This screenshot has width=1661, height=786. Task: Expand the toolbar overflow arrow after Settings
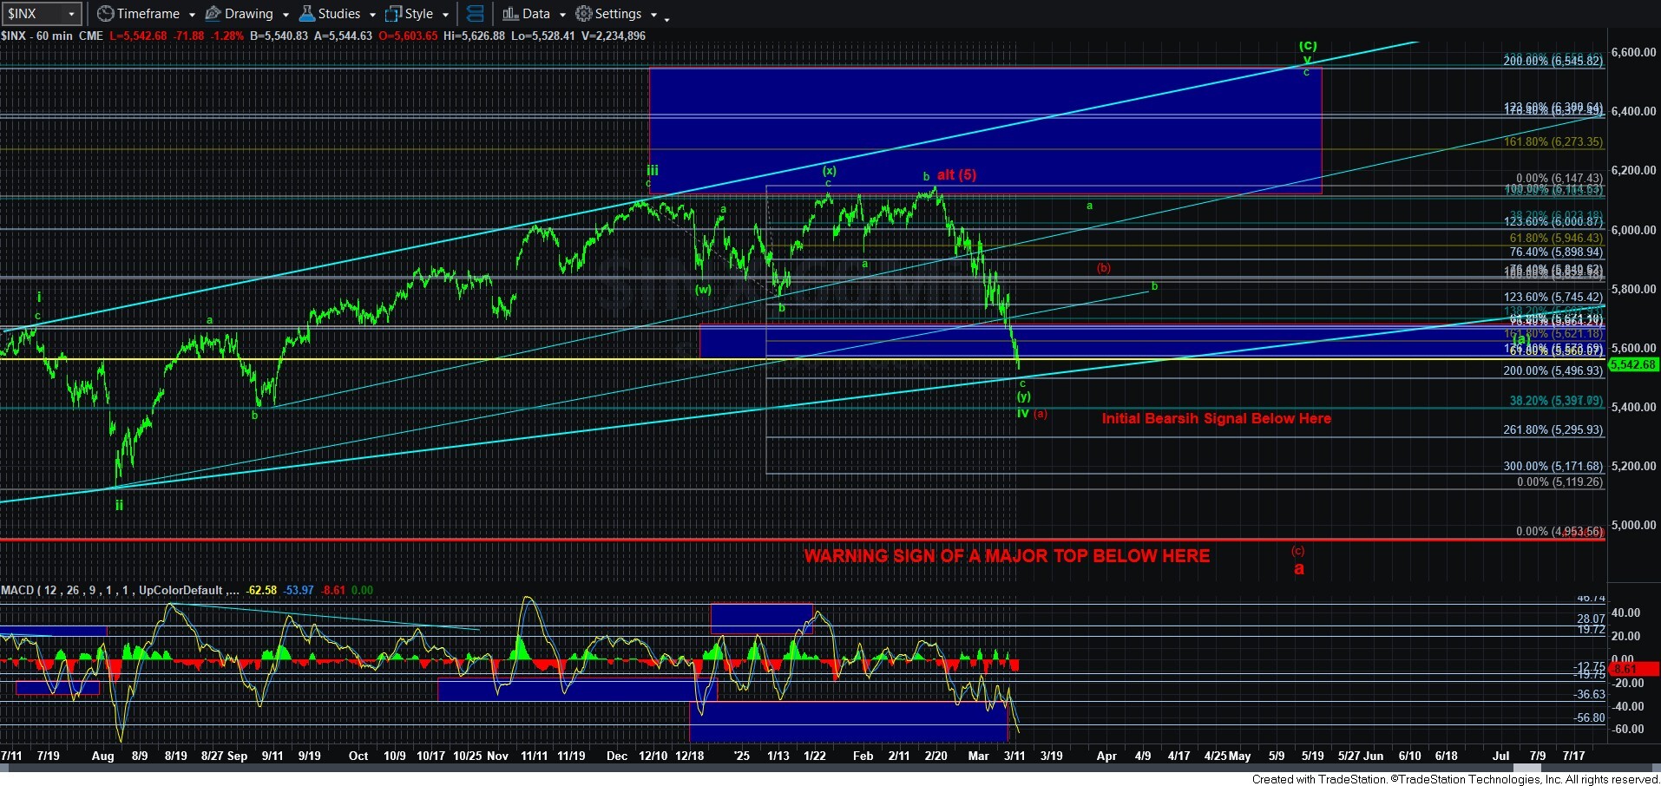(653, 16)
